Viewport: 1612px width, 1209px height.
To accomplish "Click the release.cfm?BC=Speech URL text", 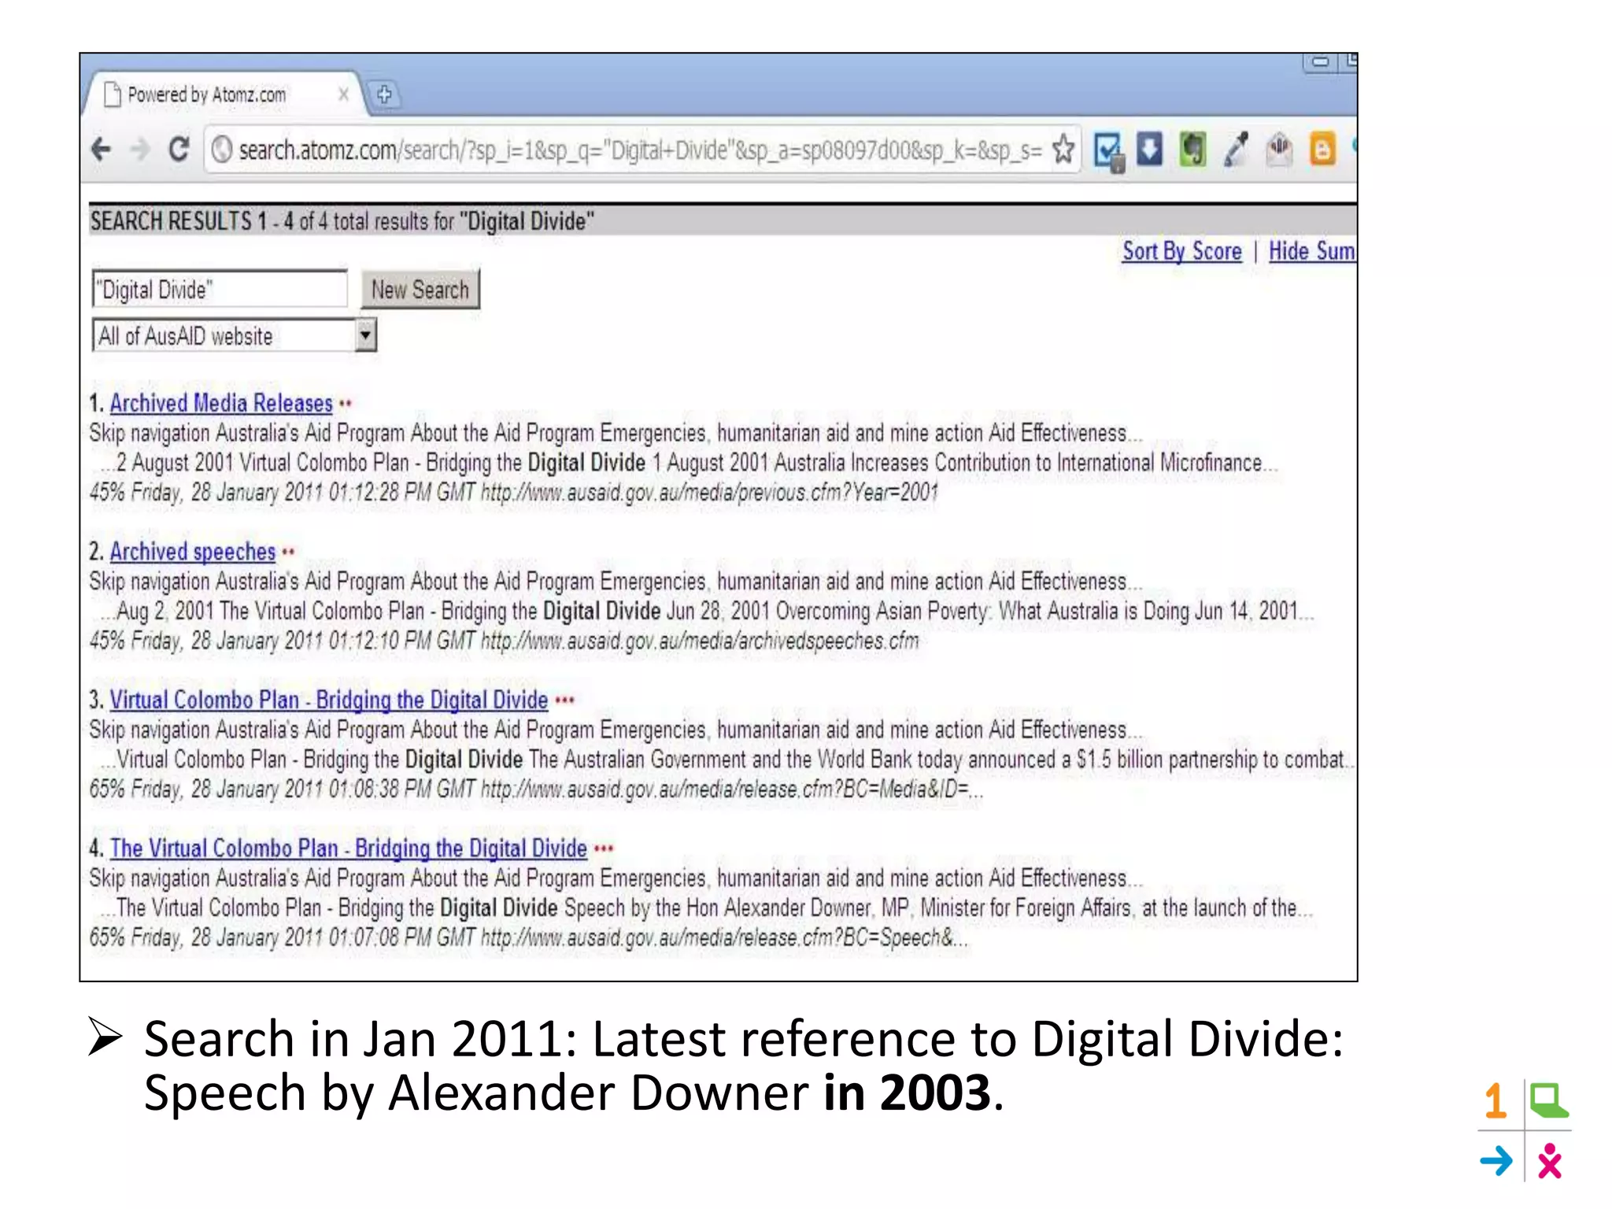I will pyautogui.click(x=724, y=938).
